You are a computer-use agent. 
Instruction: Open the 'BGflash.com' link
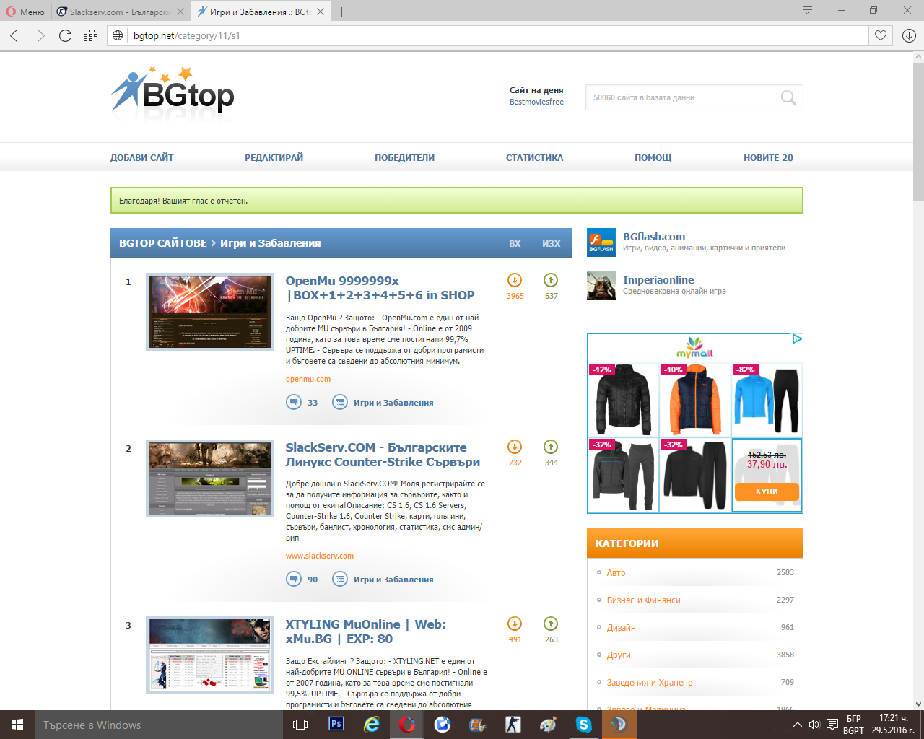(654, 237)
